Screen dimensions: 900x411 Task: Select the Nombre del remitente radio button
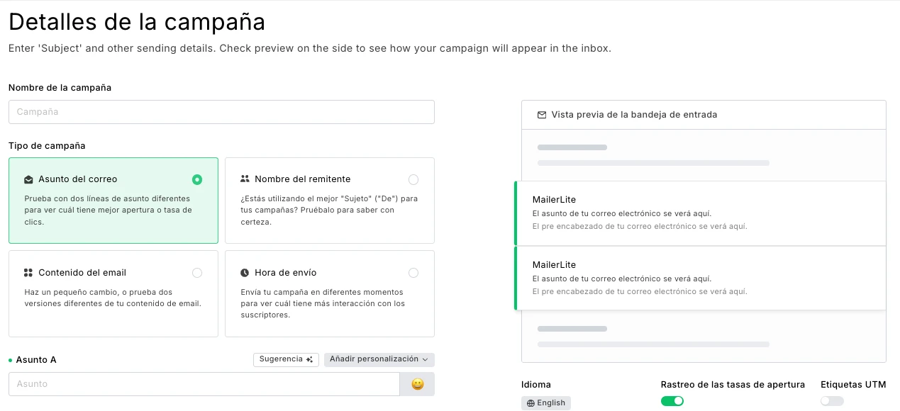(413, 179)
